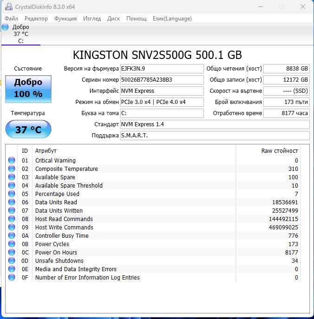Select the Controller Busy Time attribute text

(x=62, y=235)
